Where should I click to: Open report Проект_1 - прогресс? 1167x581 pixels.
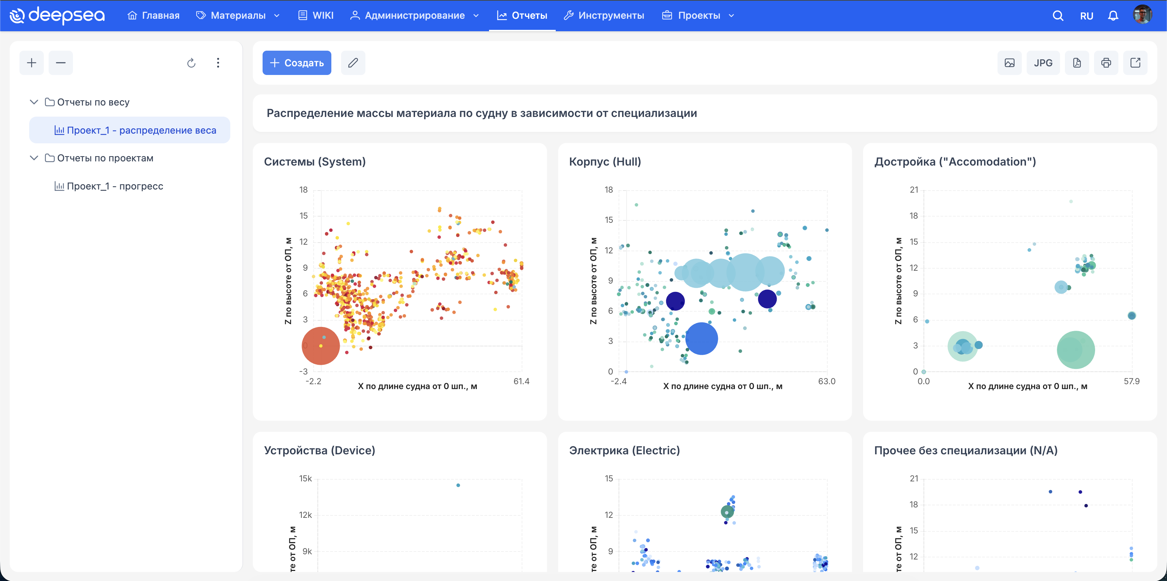109,186
